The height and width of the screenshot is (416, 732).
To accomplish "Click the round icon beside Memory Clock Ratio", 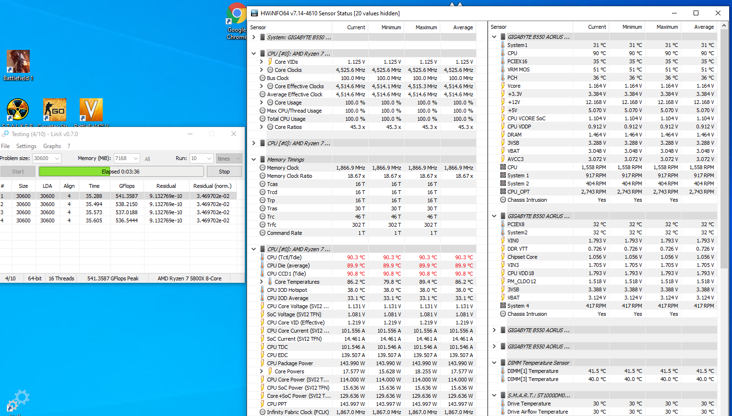I will click(262, 176).
